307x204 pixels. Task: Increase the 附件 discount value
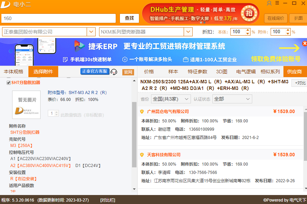pos(288,30)
